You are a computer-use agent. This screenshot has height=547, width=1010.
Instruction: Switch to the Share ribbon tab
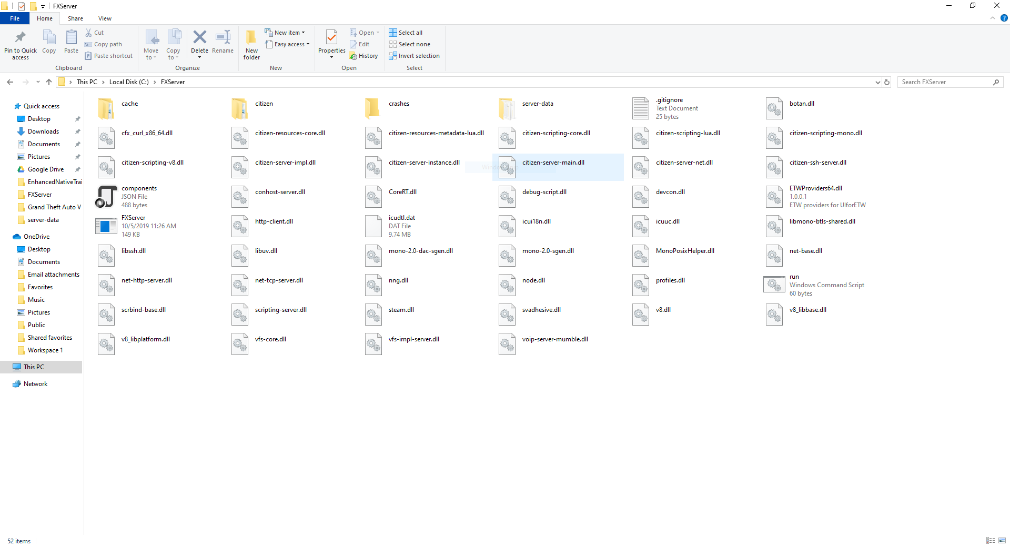[75, 18]
